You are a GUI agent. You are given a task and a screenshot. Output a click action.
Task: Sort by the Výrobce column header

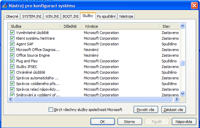click(x=121, y=26)
